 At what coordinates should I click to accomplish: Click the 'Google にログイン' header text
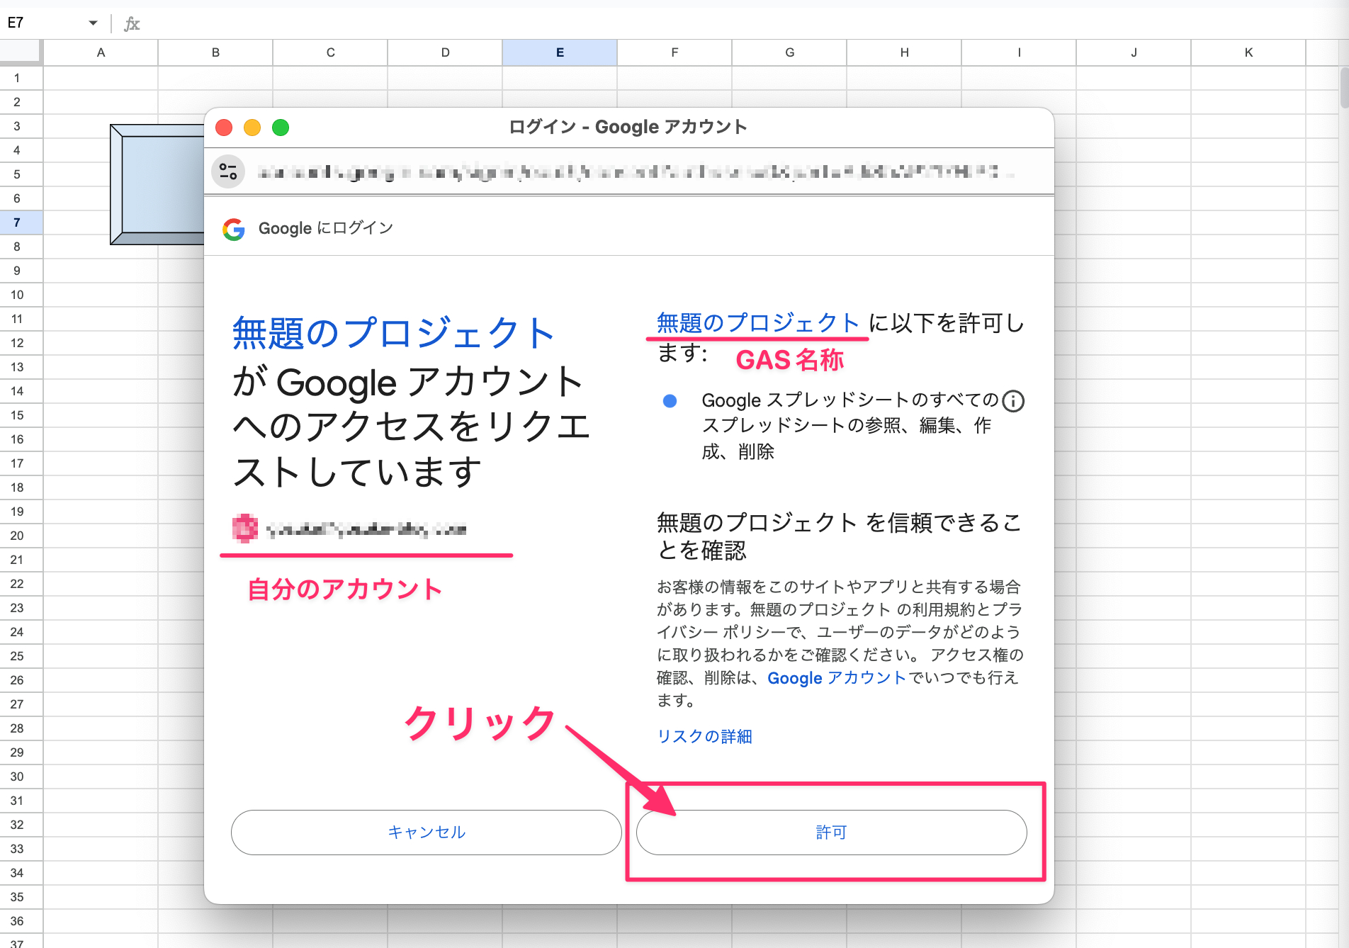point(326,228)
